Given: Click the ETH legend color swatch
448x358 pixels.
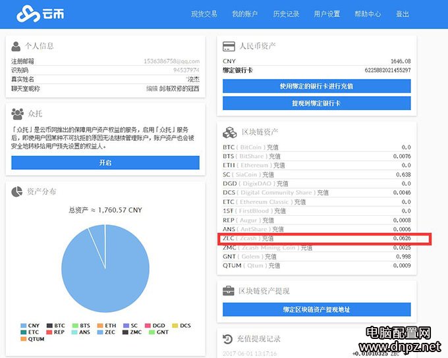Looking at the screenshot, I should click(x=100, y=326).
